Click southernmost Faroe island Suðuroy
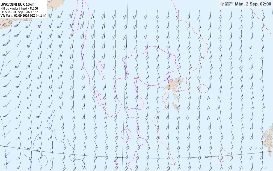Image resolution: width=273 pixels, height=171 pixels. 175,106
